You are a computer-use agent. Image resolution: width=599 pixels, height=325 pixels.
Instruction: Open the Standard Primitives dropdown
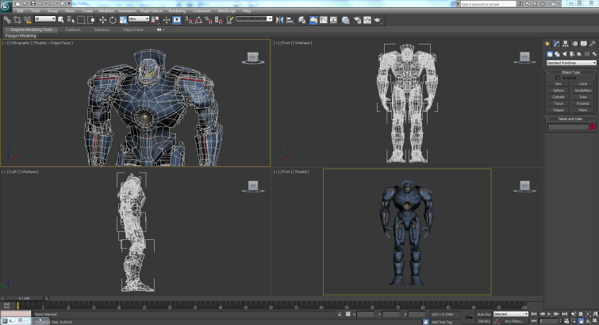571,63
